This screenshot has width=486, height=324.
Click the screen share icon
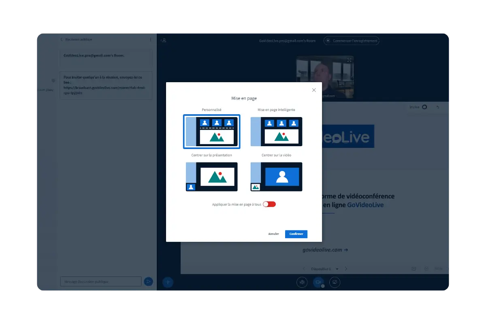click(335, 282)
